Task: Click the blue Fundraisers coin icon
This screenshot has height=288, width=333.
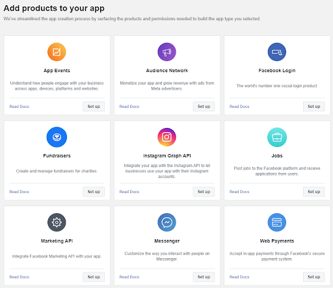Action: pyautogui.click(x=57, y=137)
